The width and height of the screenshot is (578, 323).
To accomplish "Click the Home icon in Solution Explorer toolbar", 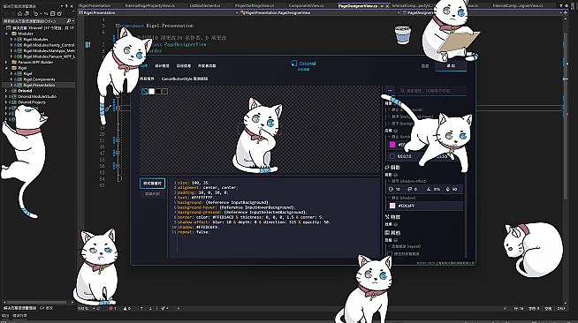I will 19,13.
